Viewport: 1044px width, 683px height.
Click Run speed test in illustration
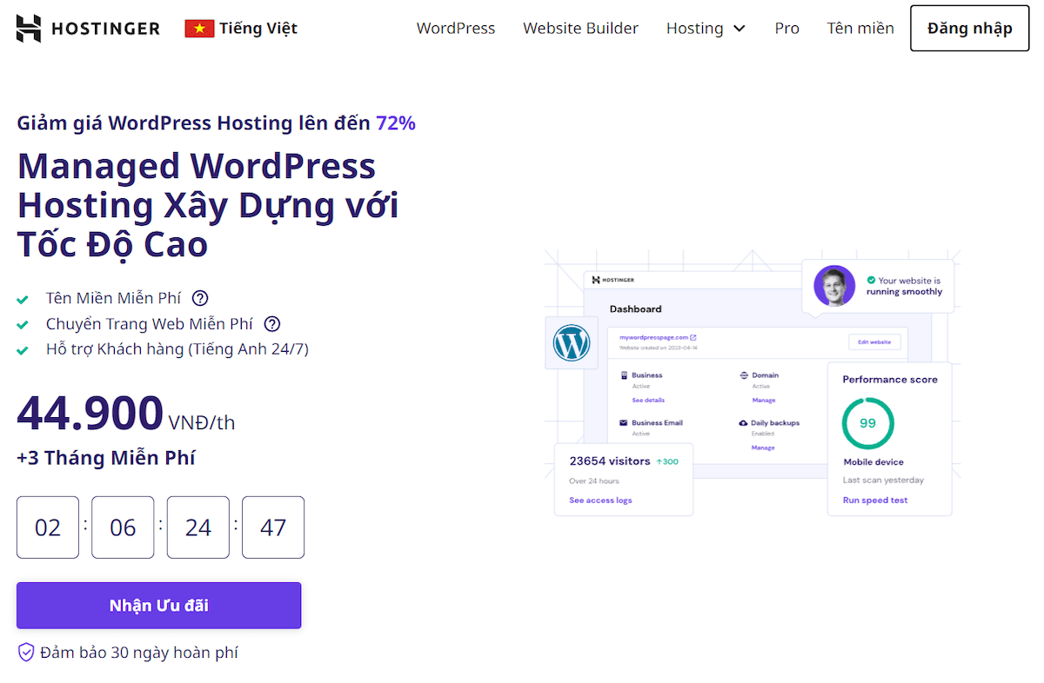[875, 501]
